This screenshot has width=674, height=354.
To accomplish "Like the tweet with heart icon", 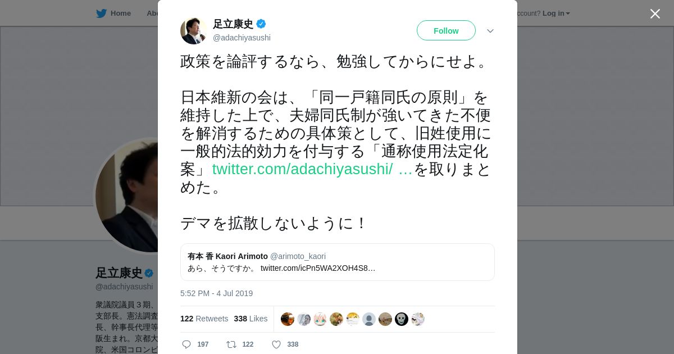I will click(x=276, y=344).
